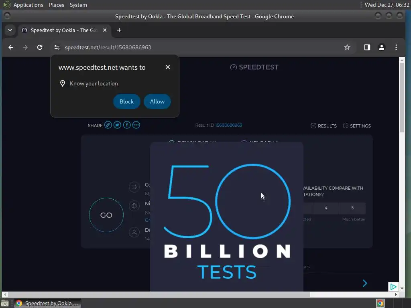Image resolution: width=411 pixels, height=308 pixels.
Task: Click Chrome icon in bottom tray
Action: click(380, 303)
